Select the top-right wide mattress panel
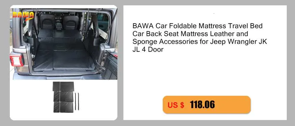 click(x=67, y=86)
